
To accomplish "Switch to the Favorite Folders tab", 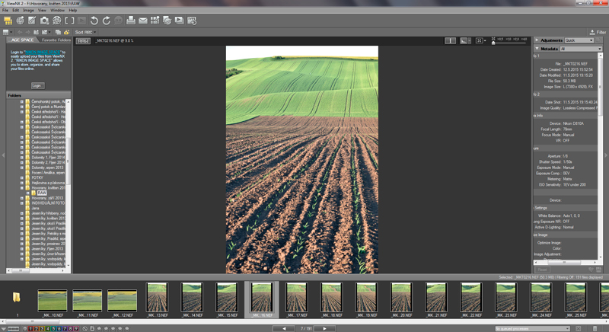I will click(56, 40).
